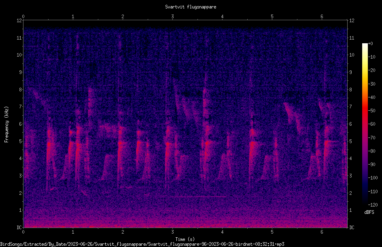Click "10" on the right frequency axis
The height and width of the screenshot is (247, 382).
point(352,55)
